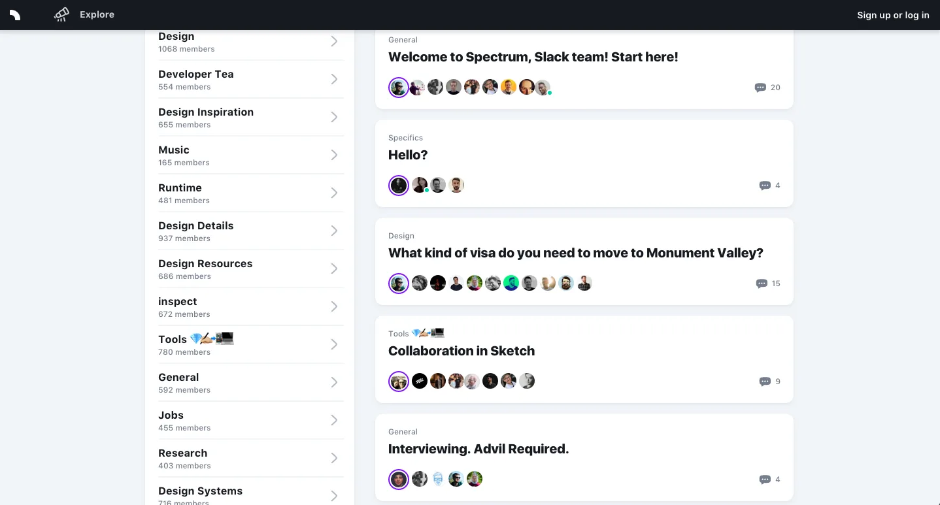This screenshot has width=940, height=505.
Task: Open the Explore tab
Action: coord(97,14)
